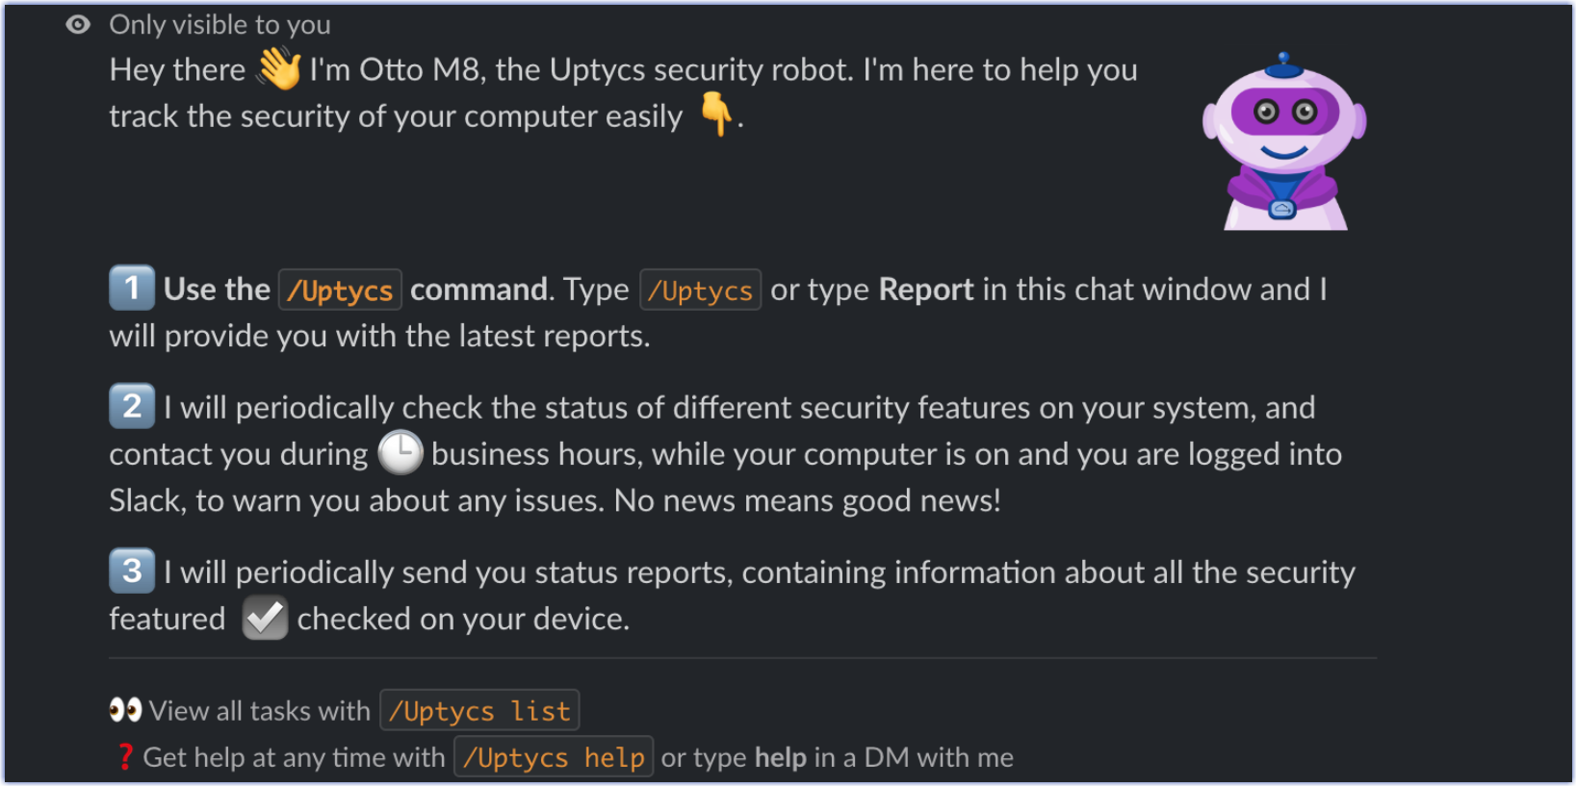Click the /Uptycs help command
The image size is (1577, 787).
[x=554, y=757]
